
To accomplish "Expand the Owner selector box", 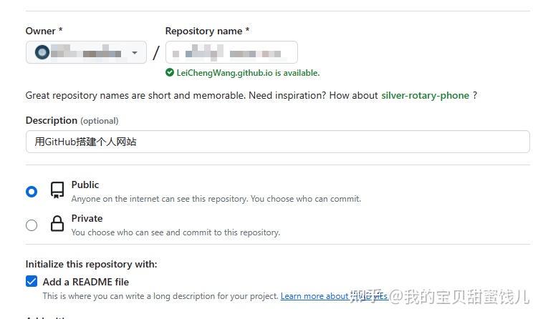I will (x=86, y=52).
